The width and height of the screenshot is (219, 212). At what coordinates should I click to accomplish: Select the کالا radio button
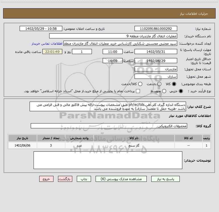(174, 84)
